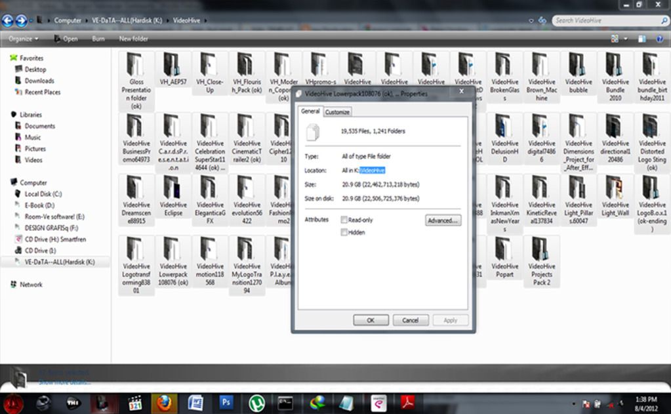Select the VH_Flourish_Pack (ok) folder
Viewport: 671px width, 414px height.
(247, 73)
